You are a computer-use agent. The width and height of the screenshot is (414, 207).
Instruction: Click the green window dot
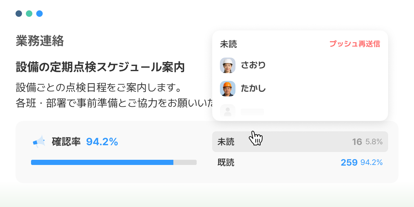(29, 14)
